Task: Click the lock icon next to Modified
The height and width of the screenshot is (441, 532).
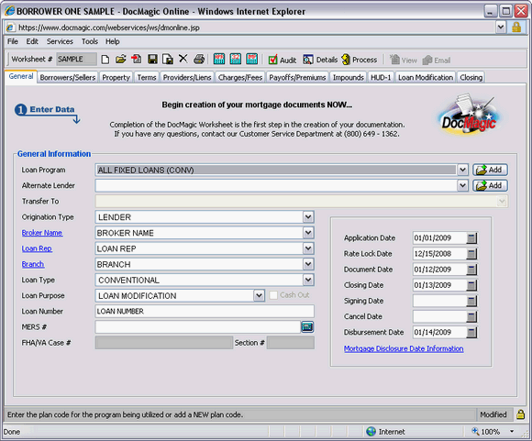Action: point(520,414)
